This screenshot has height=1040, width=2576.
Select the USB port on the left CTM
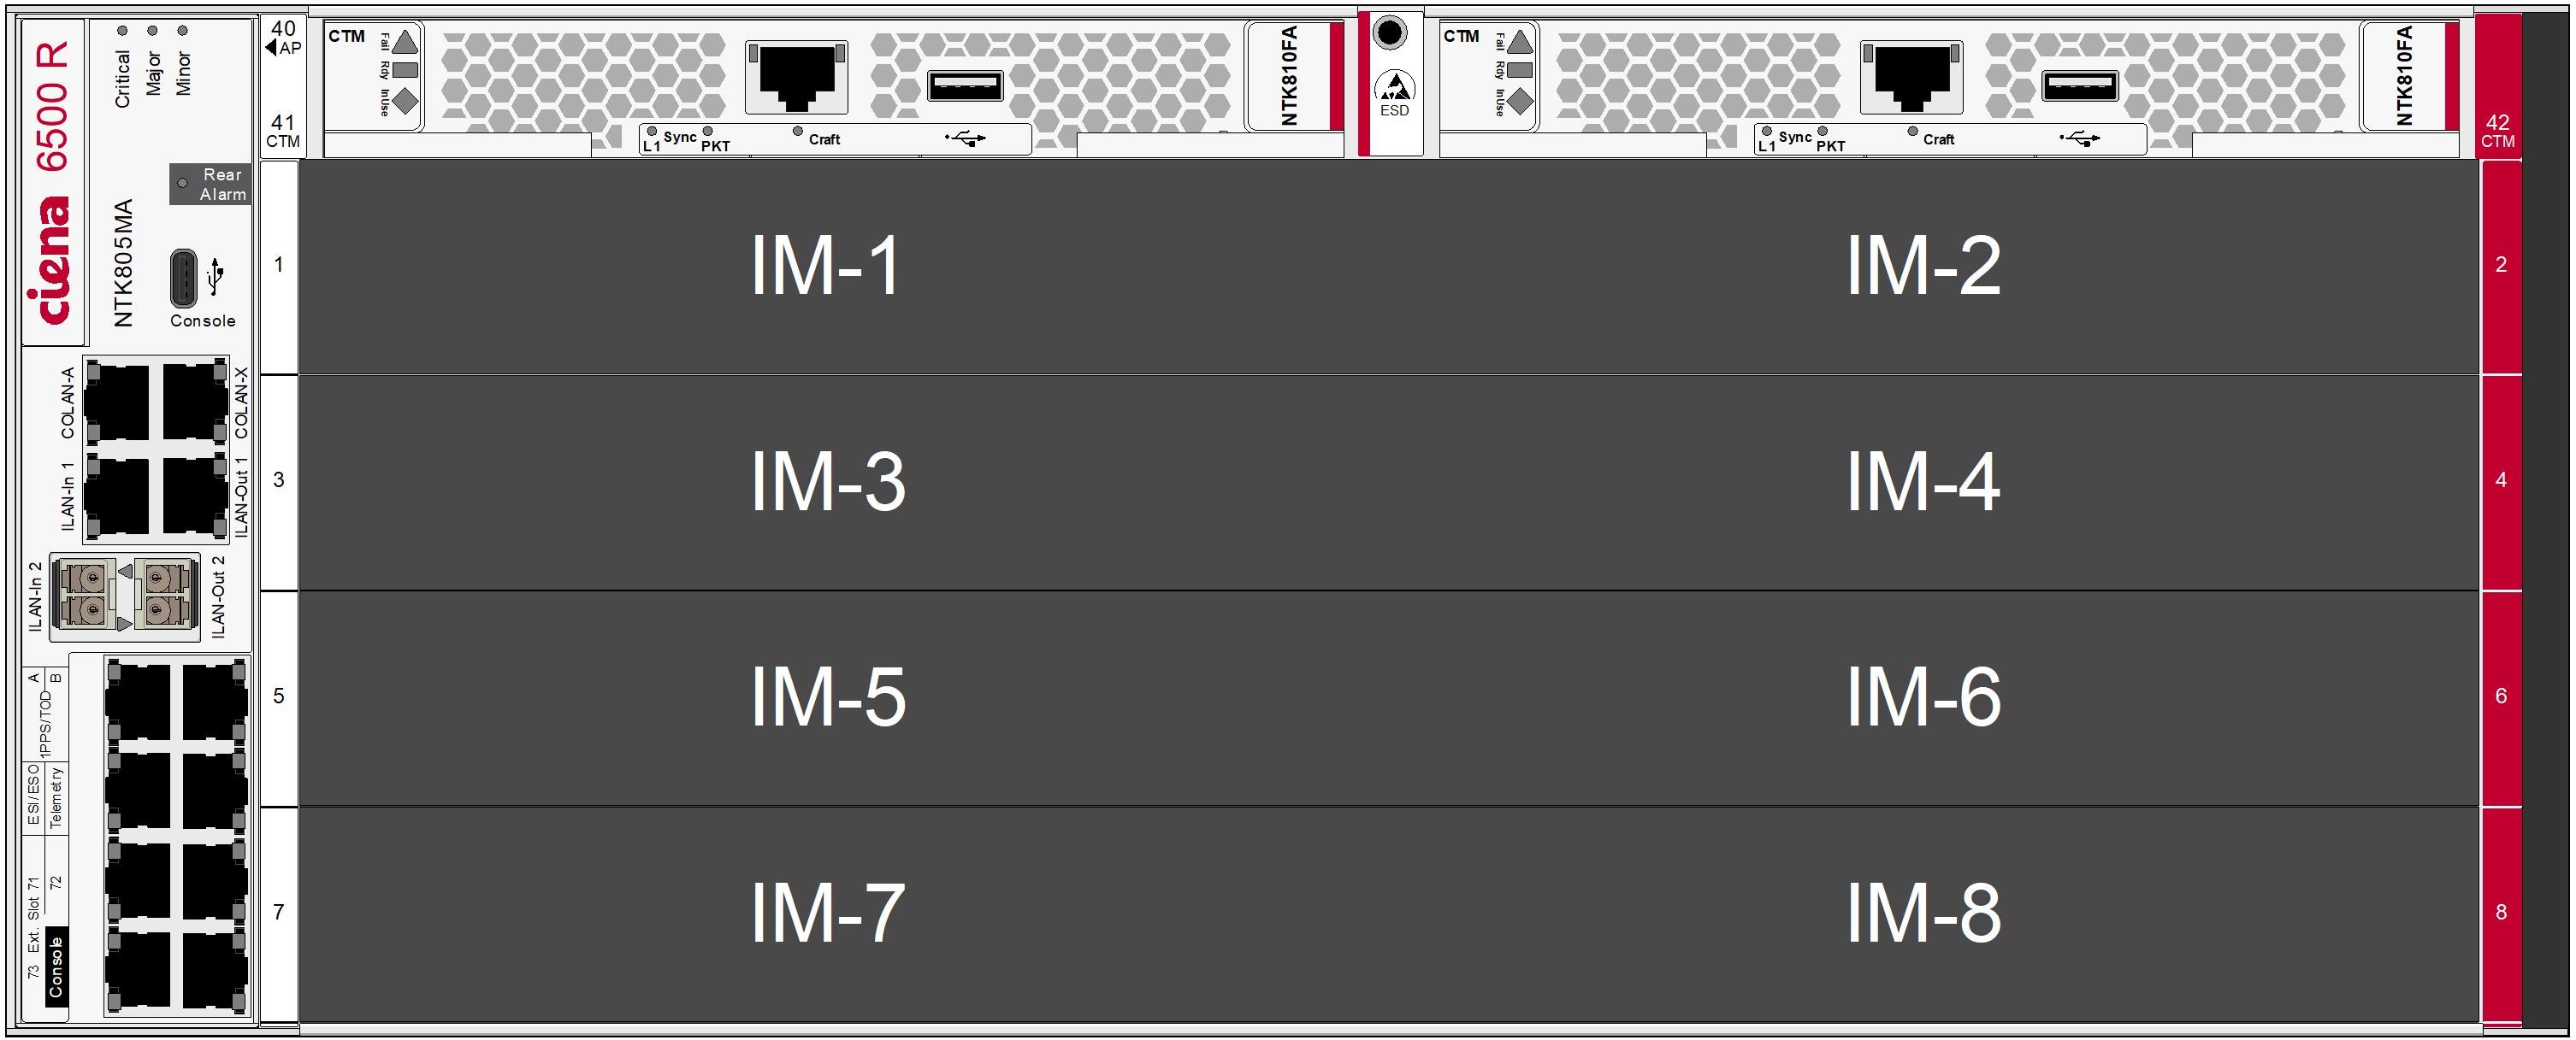pyautogui.click(x=965, y=86)
